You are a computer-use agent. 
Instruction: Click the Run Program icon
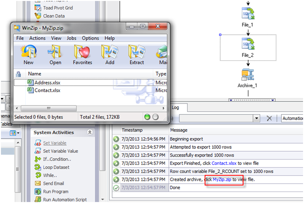point(38,191)
